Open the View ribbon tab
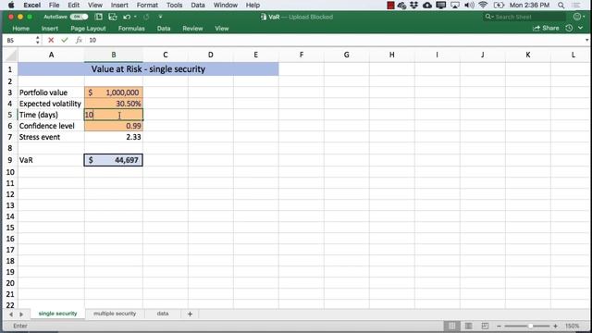Viewport: 592px width, 333px height. coord(222,29)
